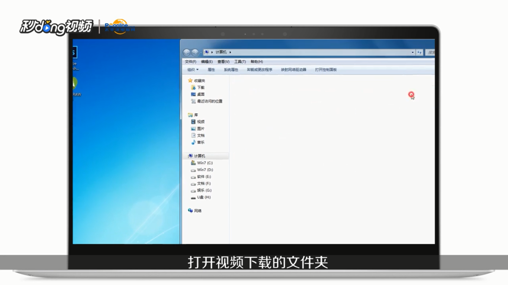Click the 音乐 music note icon
The image size is (508, 285).
coord(193,142)
